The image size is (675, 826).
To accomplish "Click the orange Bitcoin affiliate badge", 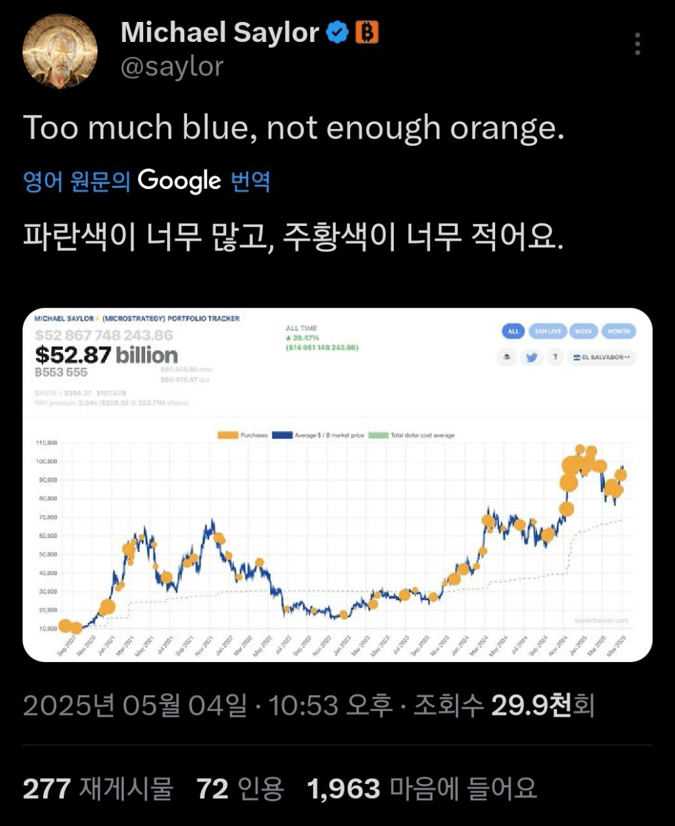I will [367, 32].
